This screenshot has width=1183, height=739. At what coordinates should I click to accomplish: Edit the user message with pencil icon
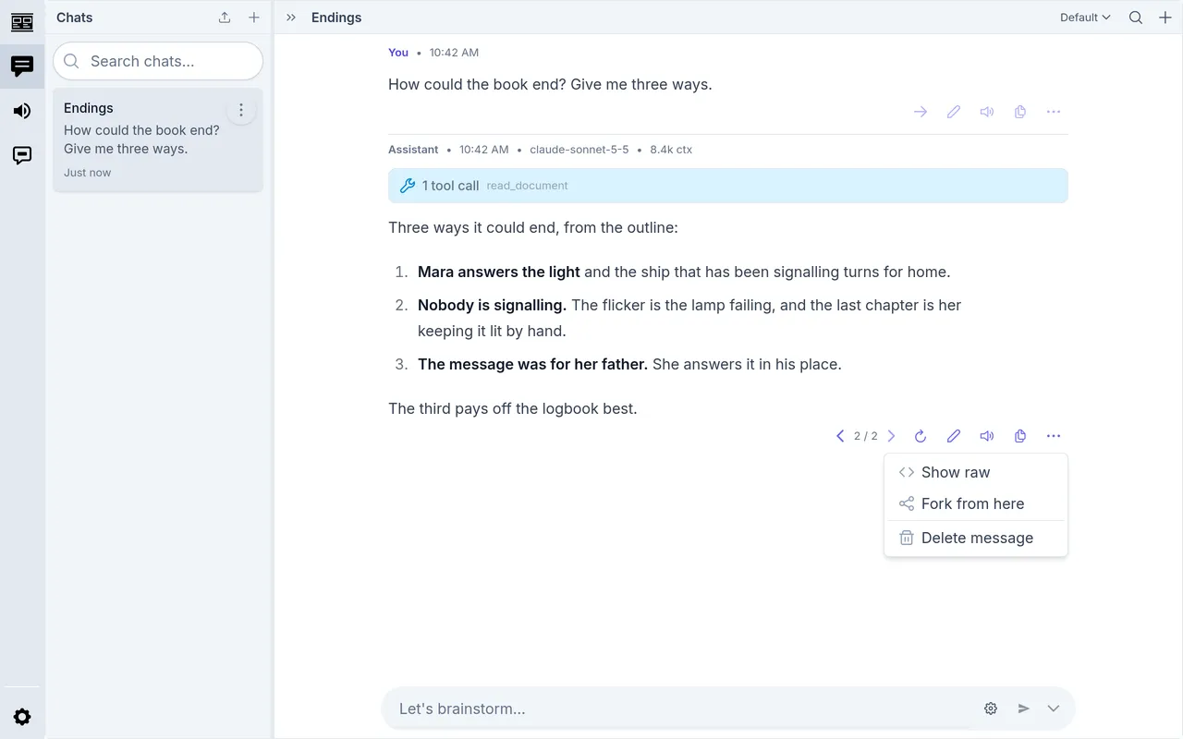[954, 112]
